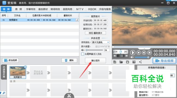Image resolution: width=177 pixels, height=98 pixels.
Task: Click the open folder icon
Action: (121, 62)
